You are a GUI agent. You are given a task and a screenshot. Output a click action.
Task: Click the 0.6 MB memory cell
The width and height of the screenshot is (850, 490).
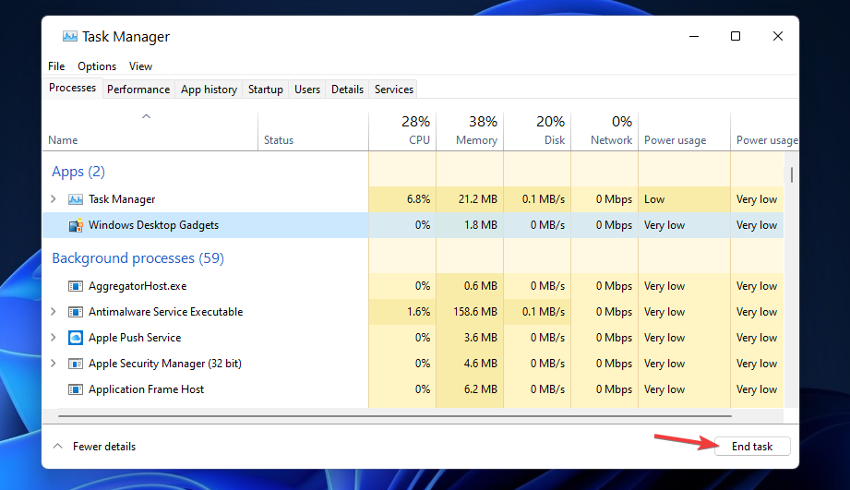(470, 286)
